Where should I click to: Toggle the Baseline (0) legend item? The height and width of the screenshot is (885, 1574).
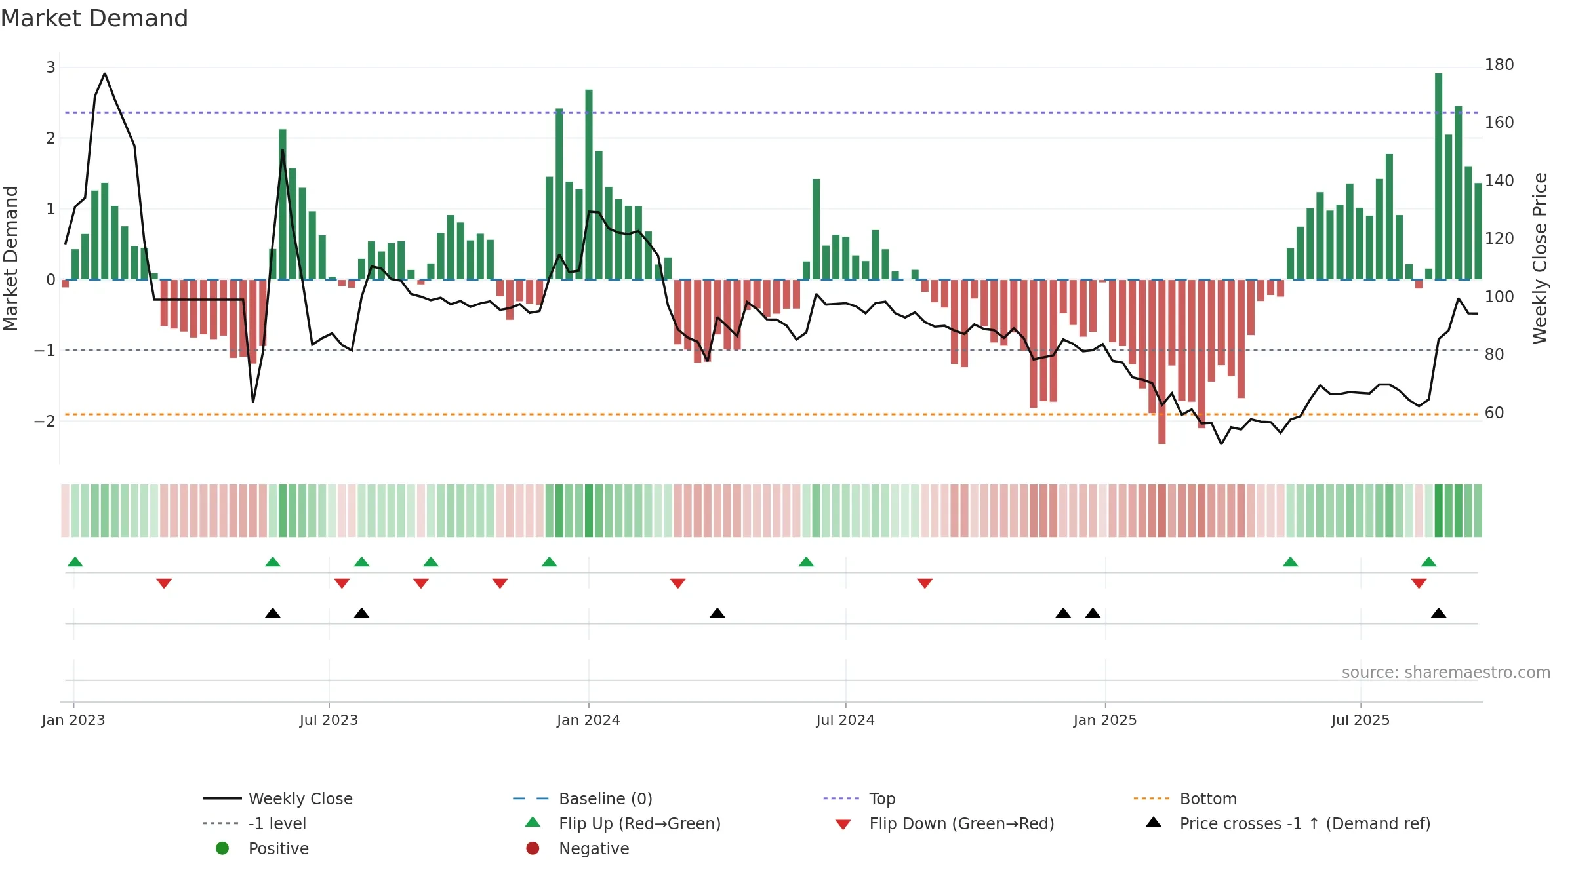tap(582, 798)
